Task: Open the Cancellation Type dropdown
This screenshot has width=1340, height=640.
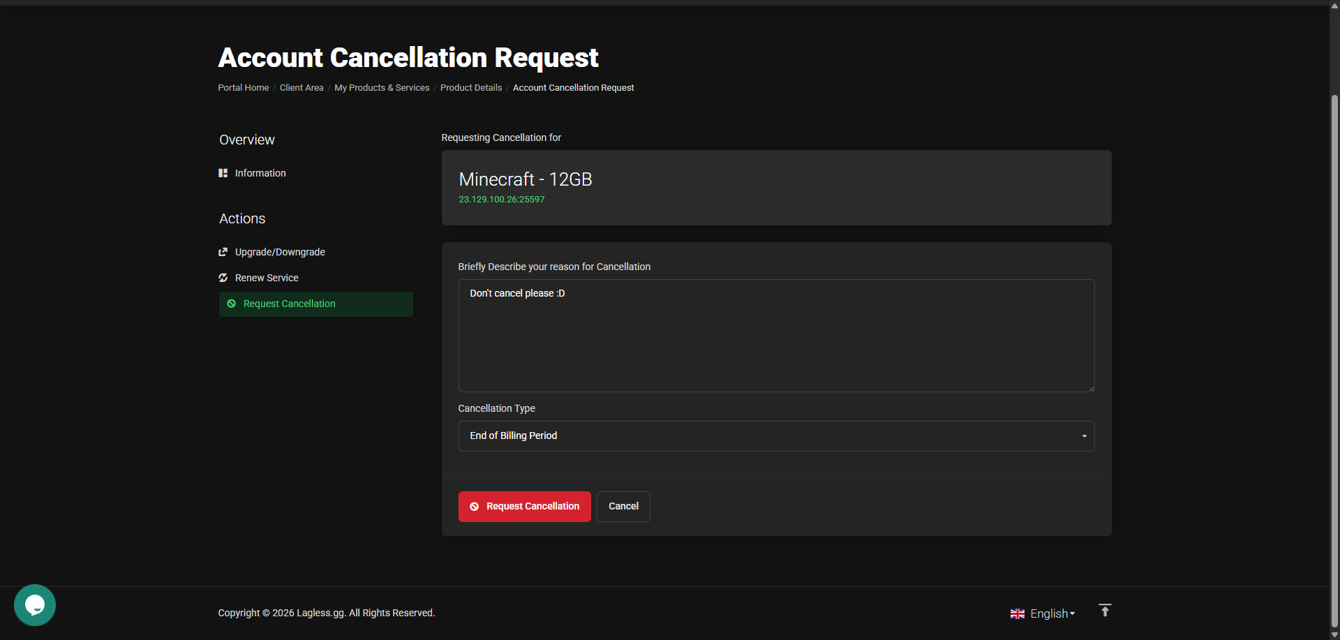Action: [776, 436]
